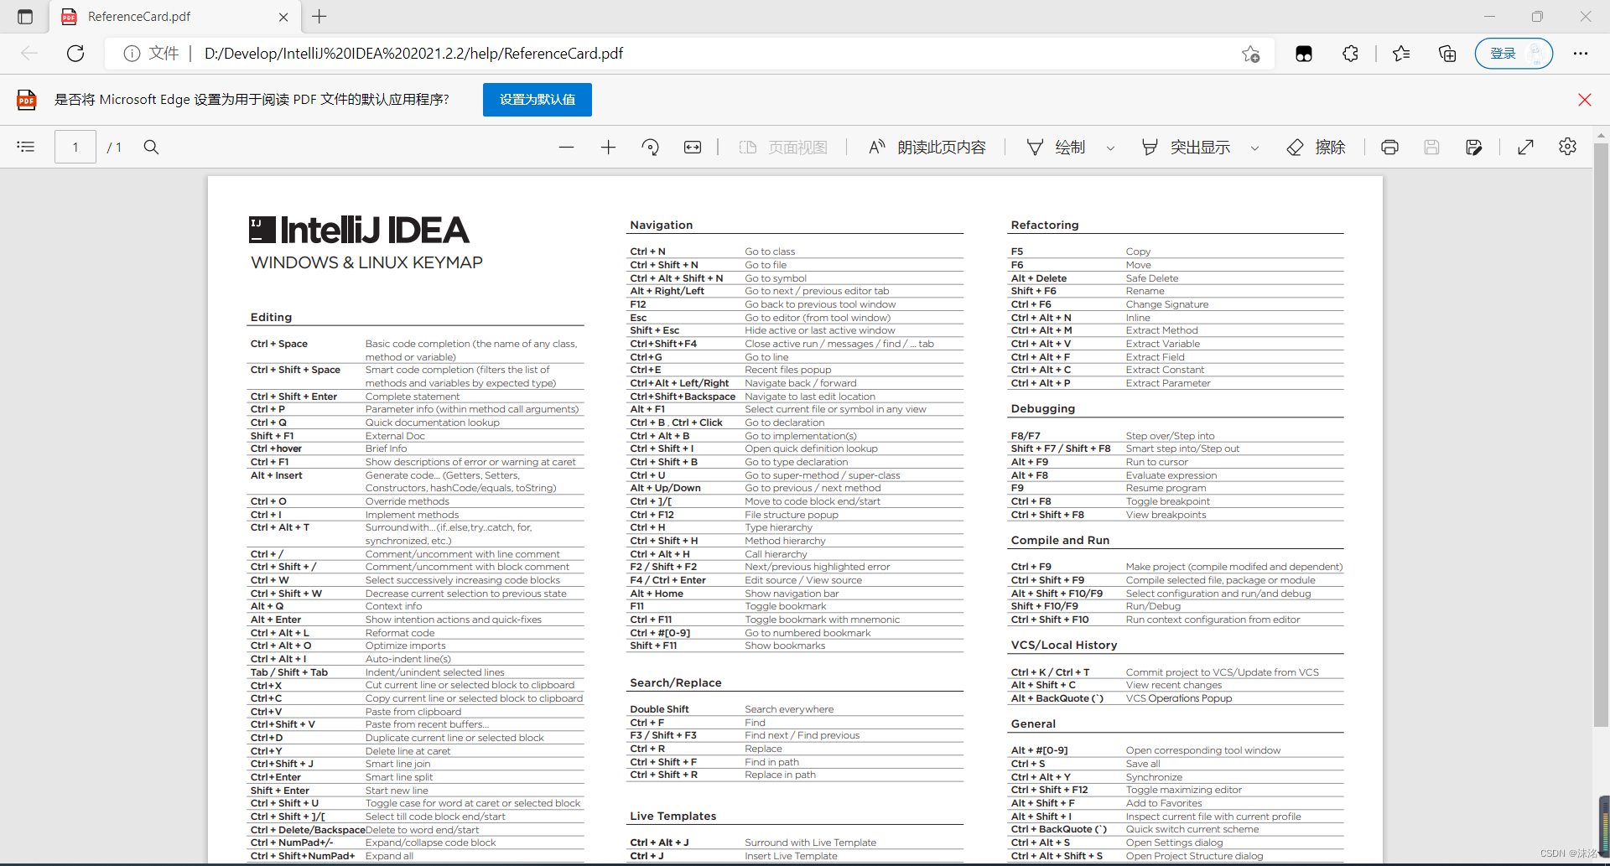Click the Search/Replace section heading
Image resolution: width=1610 pixels, height=866 pixels.
pos(676,682)
